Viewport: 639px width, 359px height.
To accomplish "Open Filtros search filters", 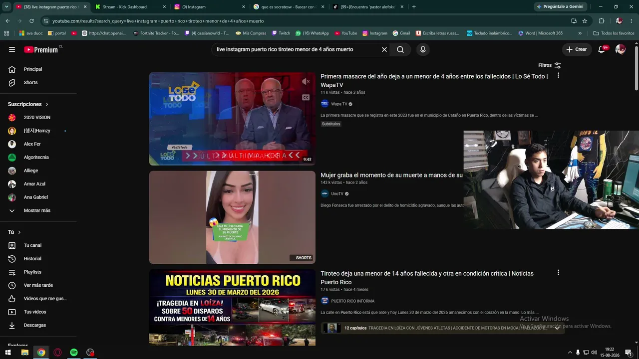I will pos(550,65).
